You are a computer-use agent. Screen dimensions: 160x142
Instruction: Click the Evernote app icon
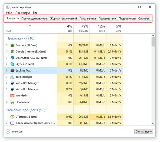tap(12, 45)
